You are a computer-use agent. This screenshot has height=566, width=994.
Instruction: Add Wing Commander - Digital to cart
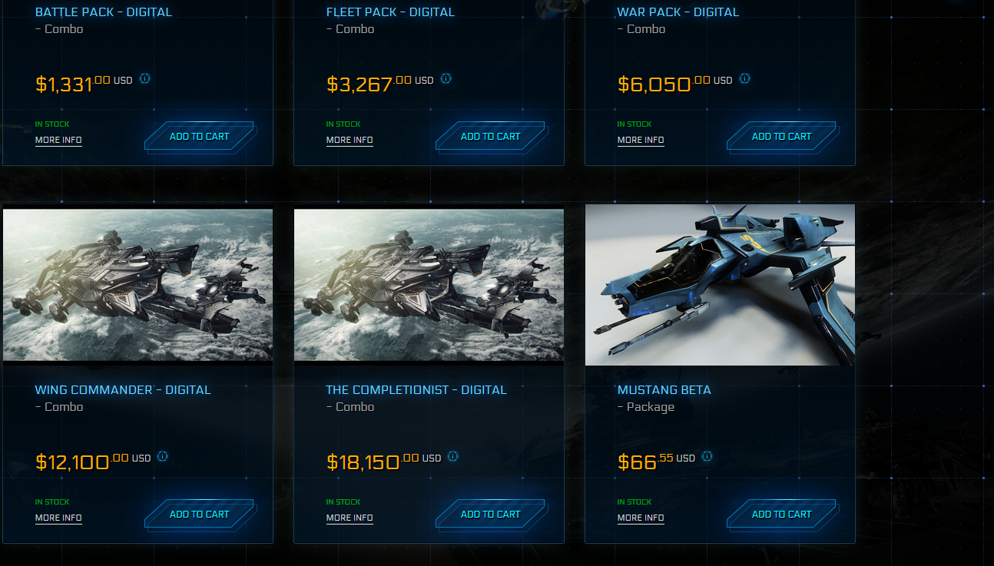click(x=200, y=515)
